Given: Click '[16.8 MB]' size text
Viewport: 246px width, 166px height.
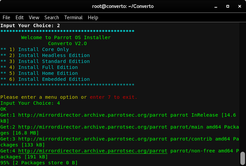Looking at the screenshot, I should [26, 133].
